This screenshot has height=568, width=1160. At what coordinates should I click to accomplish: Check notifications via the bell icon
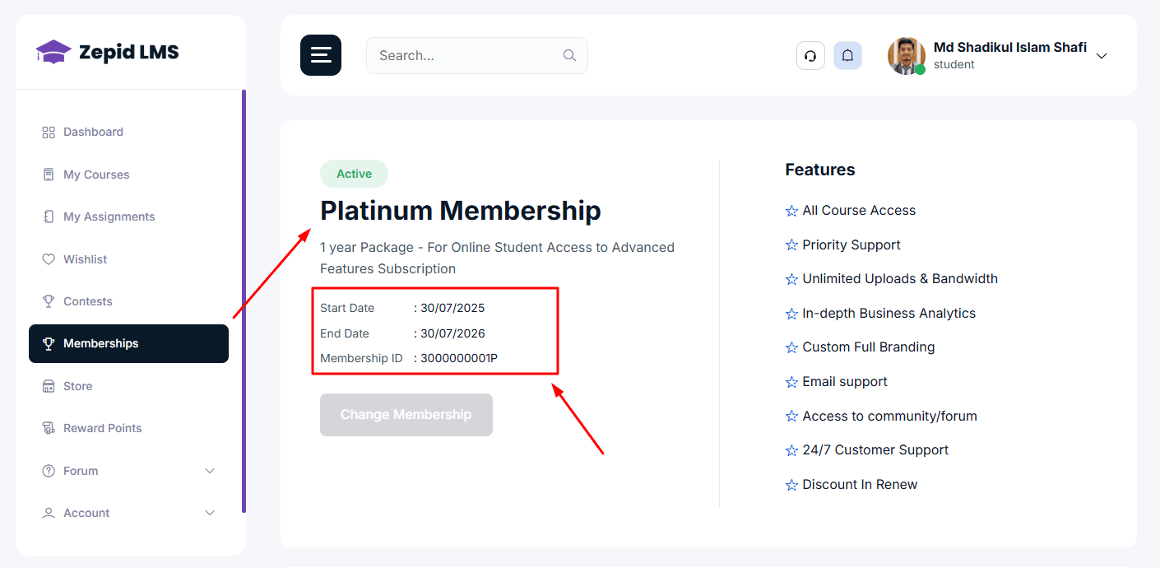(x=847, y=55)
